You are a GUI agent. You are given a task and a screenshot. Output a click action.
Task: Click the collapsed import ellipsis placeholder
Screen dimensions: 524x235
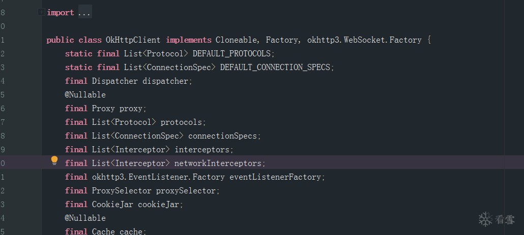[x=84, y=13]
